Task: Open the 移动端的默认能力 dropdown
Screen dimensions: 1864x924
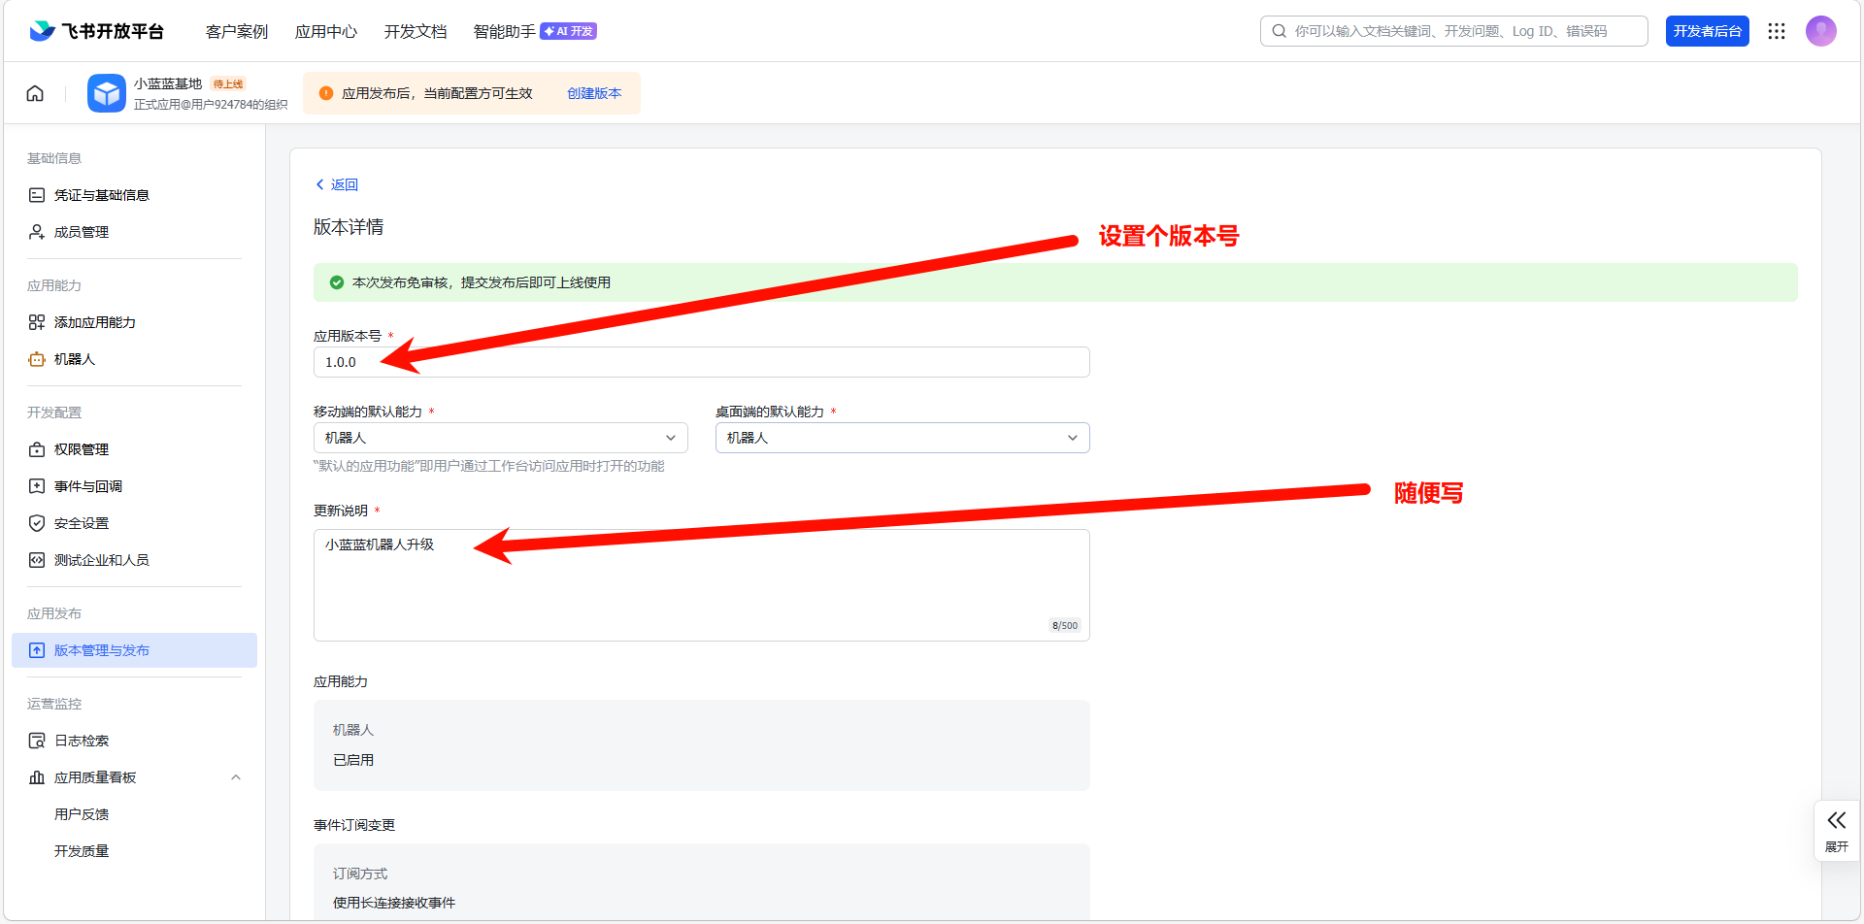Action: click(500, 438)
